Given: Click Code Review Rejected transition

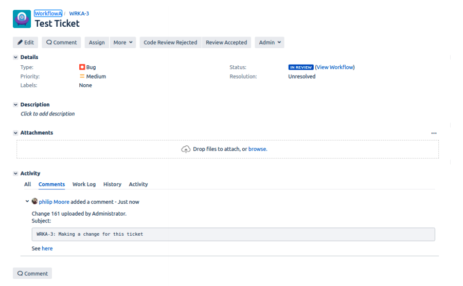Looking at the screenshot, I should point(170,43).
